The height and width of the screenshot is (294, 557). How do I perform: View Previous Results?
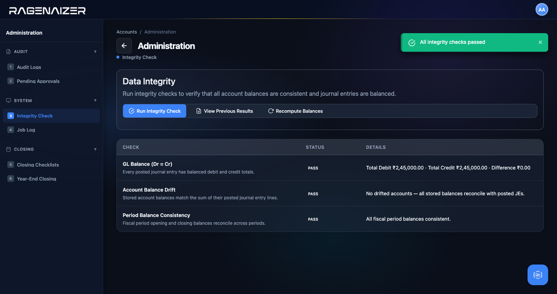[224, 111]
